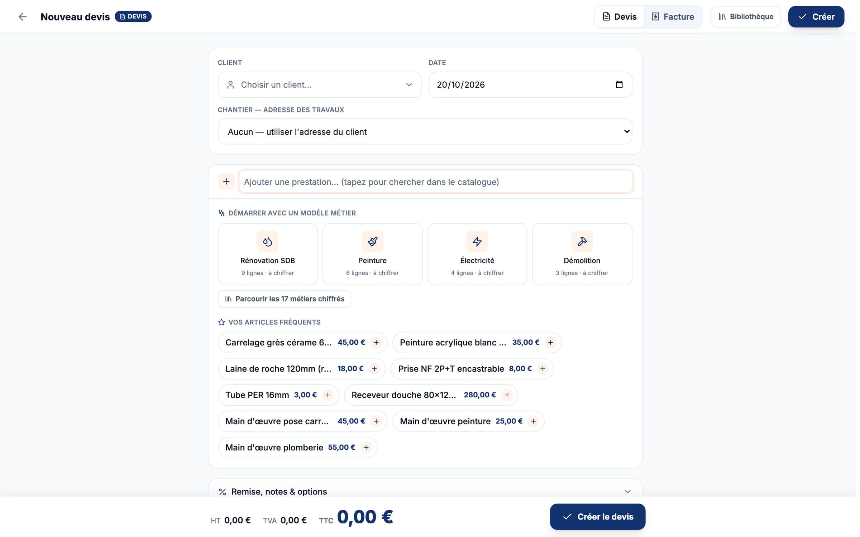
Task: Click the DEVIS badge next to title
Action: pyautogui.click(x=133, y=16)
